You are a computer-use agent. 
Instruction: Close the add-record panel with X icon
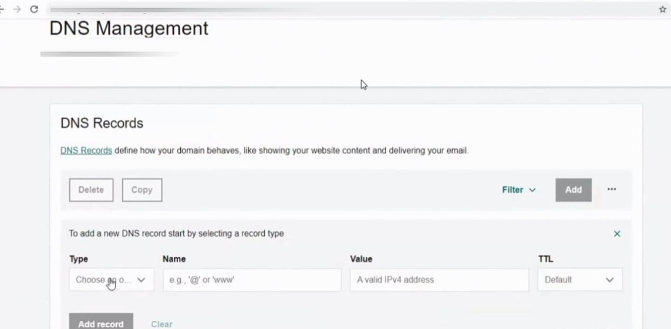pyautogui.click(x=617, y=233)
